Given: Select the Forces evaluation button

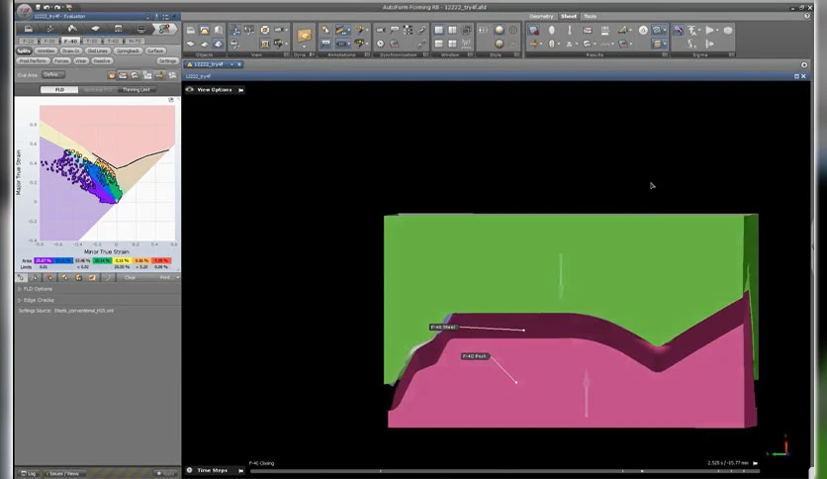Looking at the screenshot, I should coord(61,60).
